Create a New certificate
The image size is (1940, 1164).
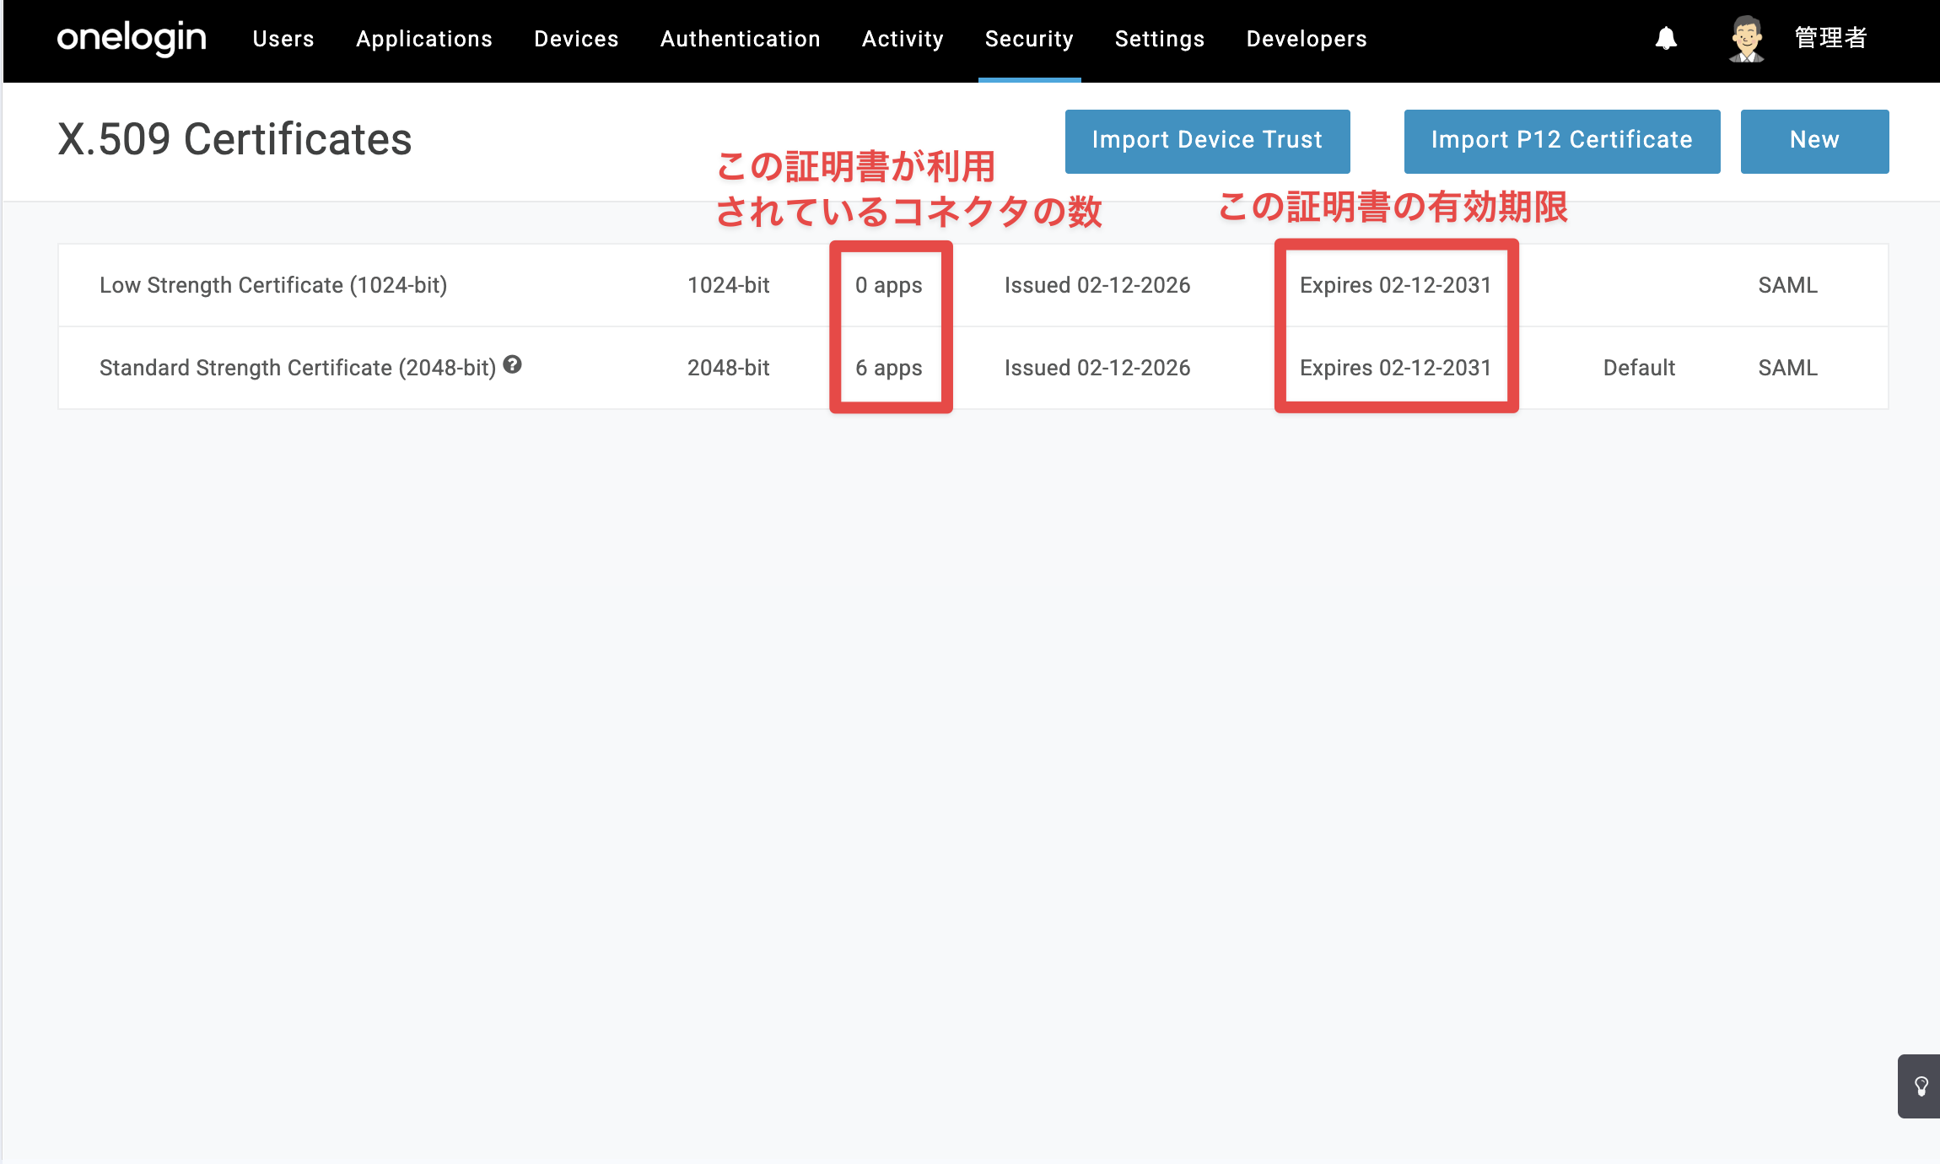(1815, 141)
